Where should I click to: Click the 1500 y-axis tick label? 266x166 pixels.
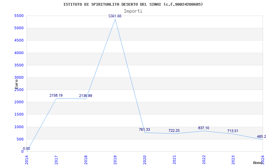[19, 115]
